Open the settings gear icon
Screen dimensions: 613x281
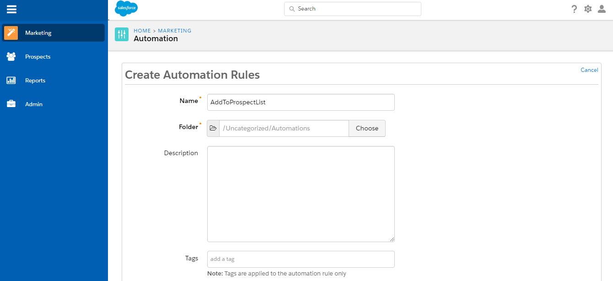(x=588, y=9)
